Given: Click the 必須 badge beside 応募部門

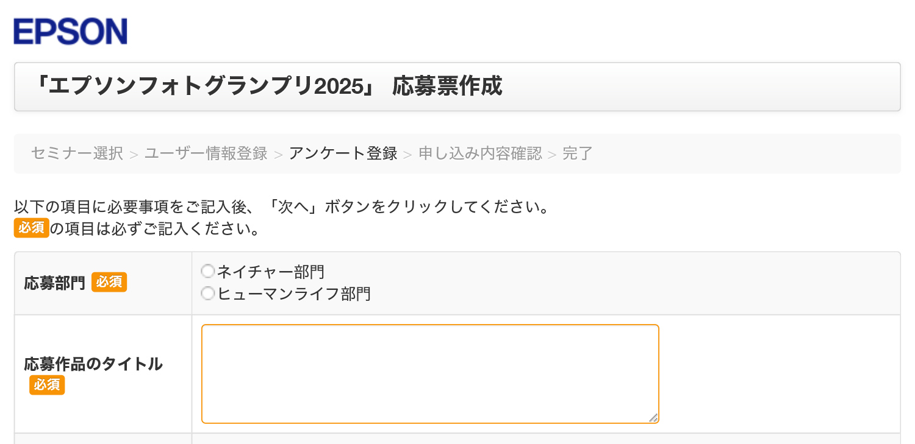Looking at the screenshot, I should (109, 283).
